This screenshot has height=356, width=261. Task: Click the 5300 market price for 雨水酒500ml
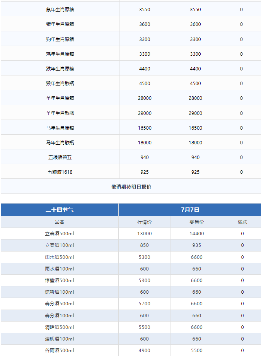pyautogui.click(x=144, y=257)
